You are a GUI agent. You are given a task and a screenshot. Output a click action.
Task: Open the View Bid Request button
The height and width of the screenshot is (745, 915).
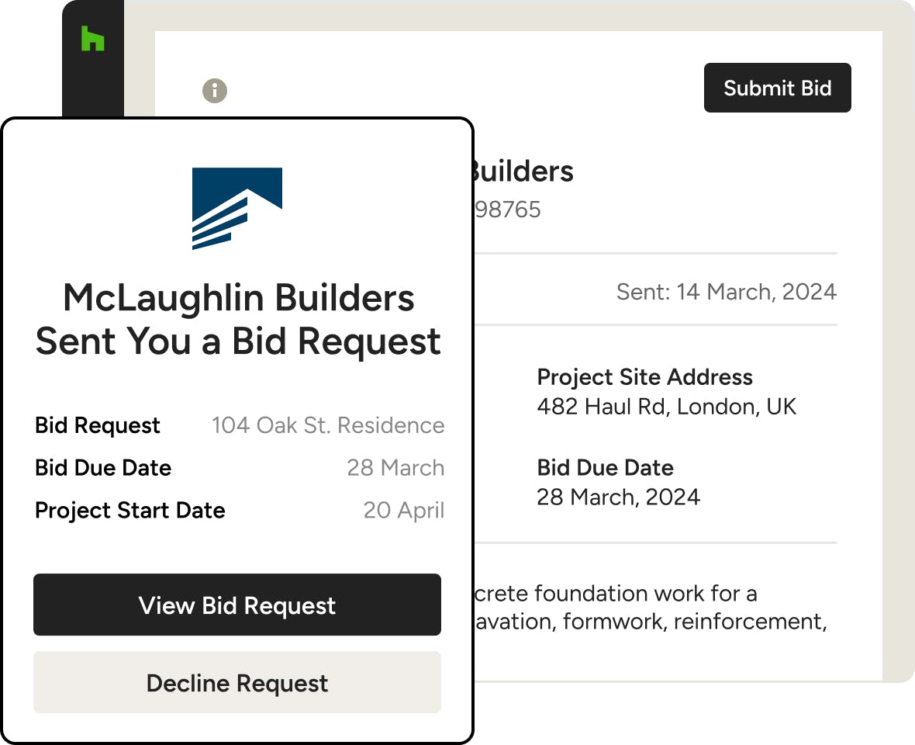click(237, 605)
